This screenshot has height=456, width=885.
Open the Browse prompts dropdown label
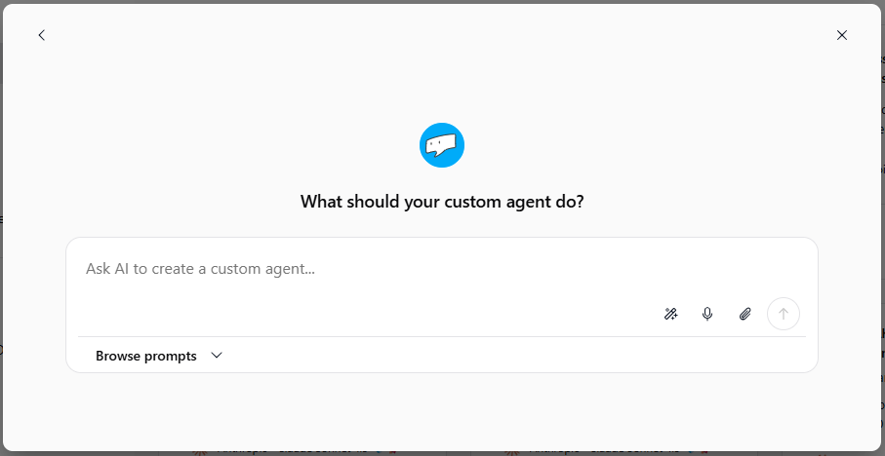click(x=146, y=356)
